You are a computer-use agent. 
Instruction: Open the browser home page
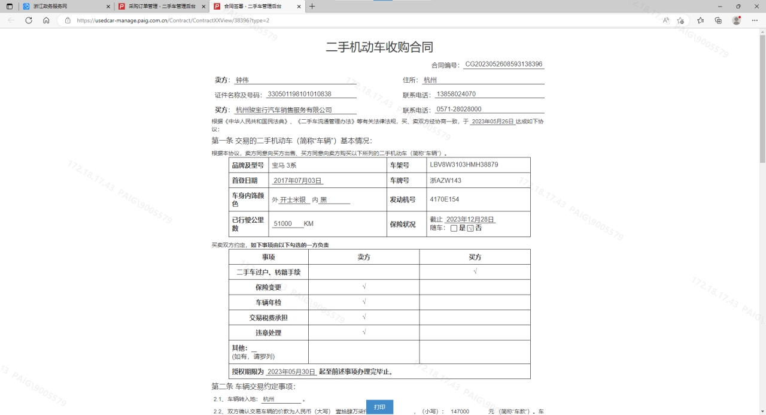[46, 20]
